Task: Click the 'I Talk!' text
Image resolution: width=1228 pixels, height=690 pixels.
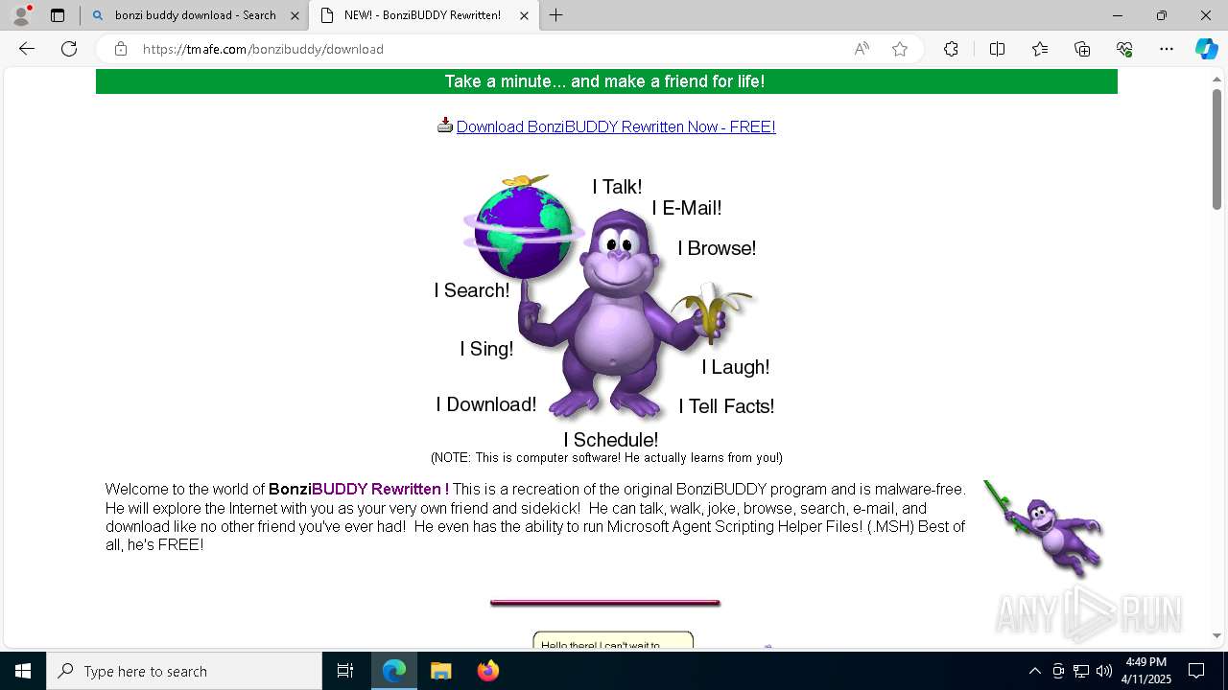Action: pos(617,187)
